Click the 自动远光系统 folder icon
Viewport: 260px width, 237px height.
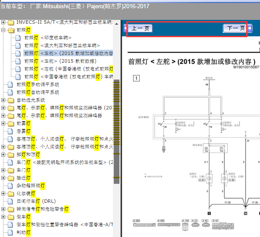[x=11, y=100]
